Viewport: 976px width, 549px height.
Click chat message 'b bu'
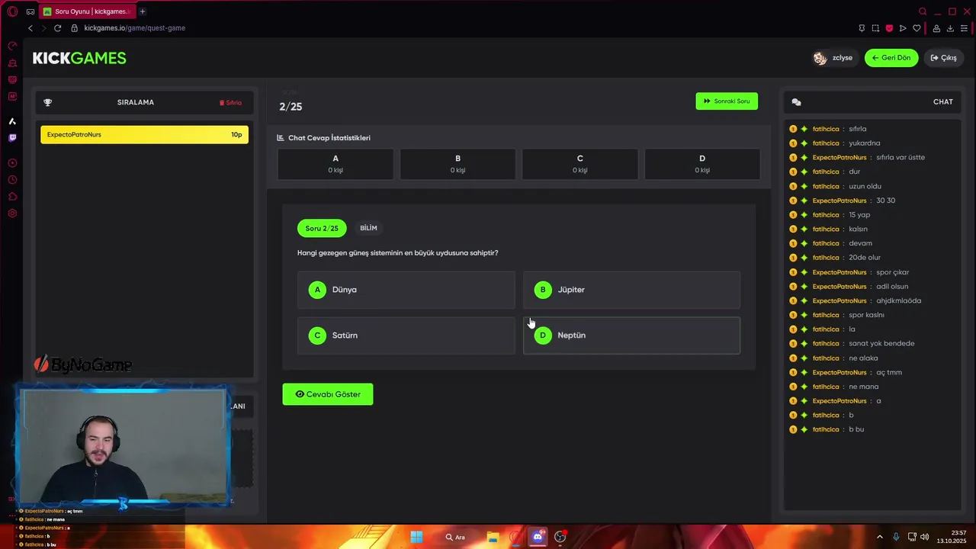tap(856, 429)
